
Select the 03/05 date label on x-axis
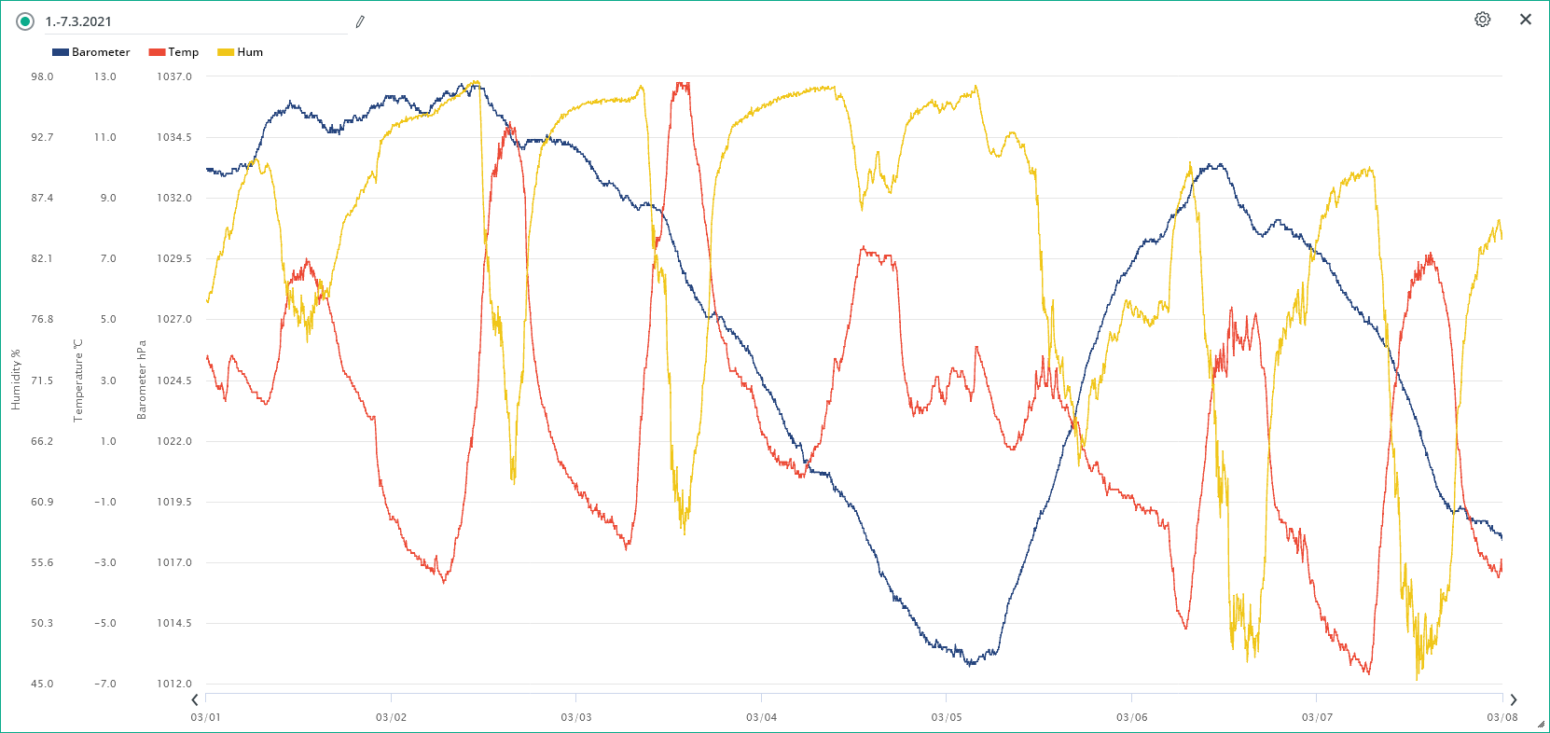946,717
